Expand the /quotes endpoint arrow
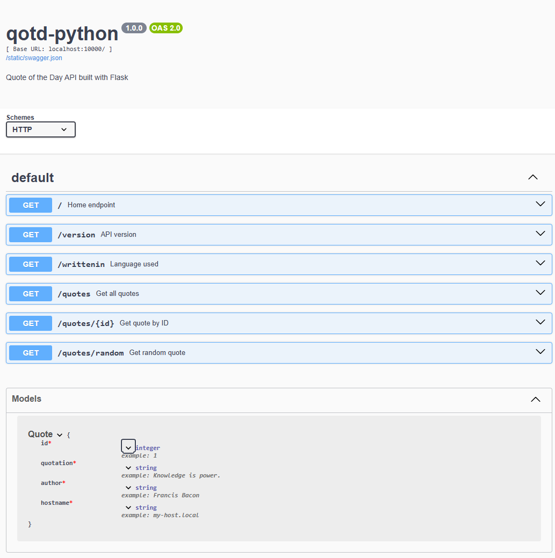The image size is (555, 558). [540, 293]
